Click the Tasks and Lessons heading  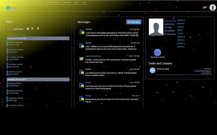(x=160, y=63)
